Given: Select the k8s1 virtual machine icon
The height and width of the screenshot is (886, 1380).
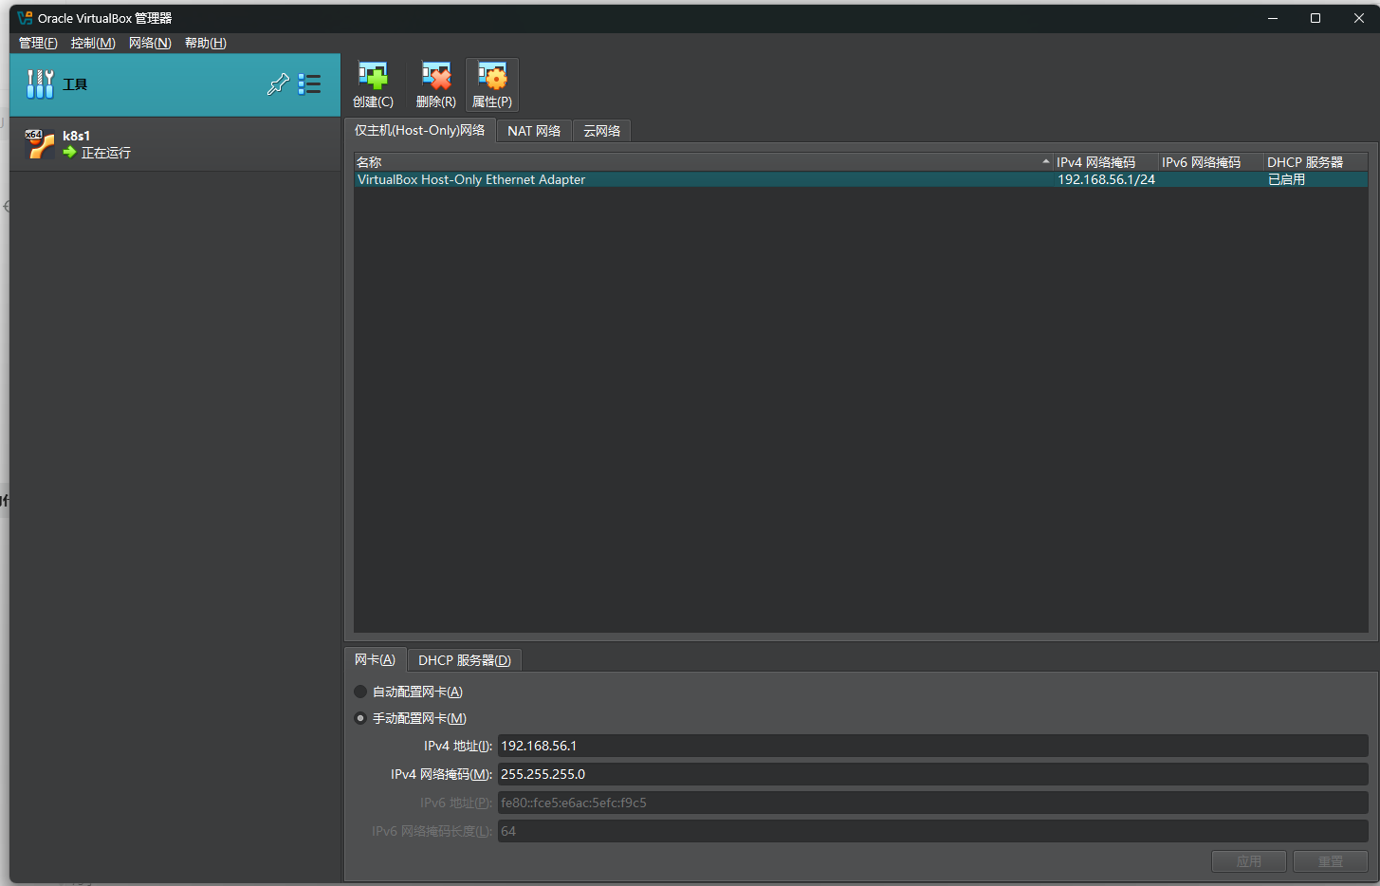Looking at the screenshot, I should click(39, 144).
